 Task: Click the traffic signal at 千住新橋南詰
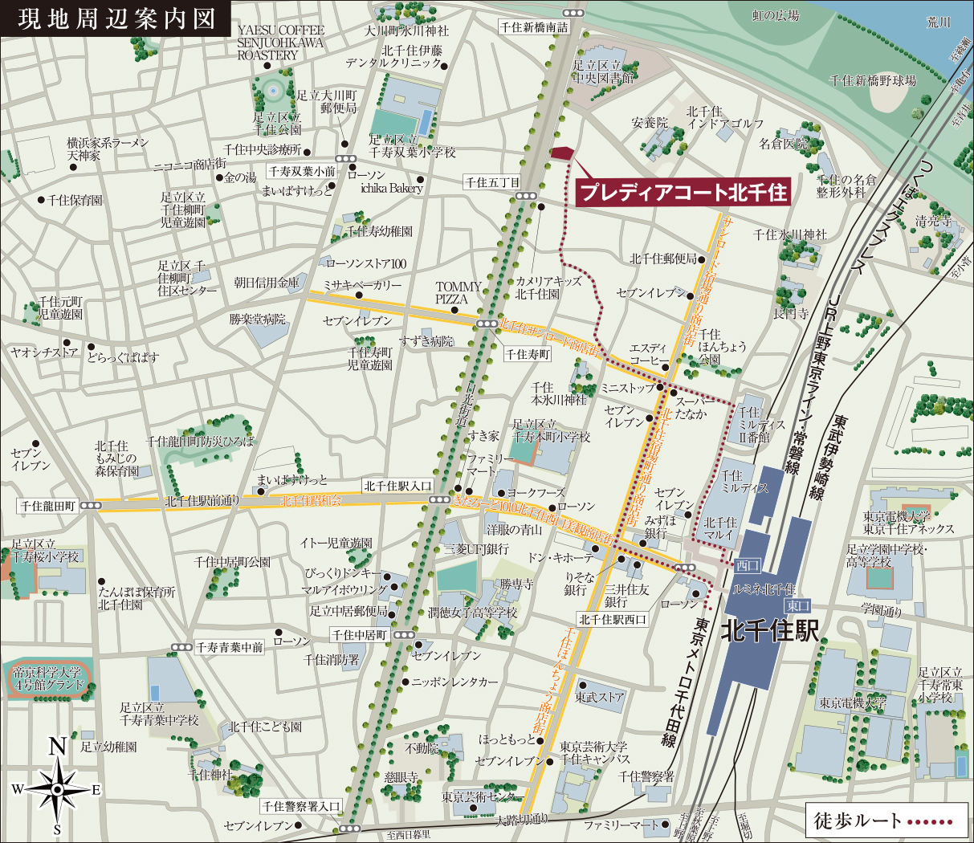click(574, 12)
